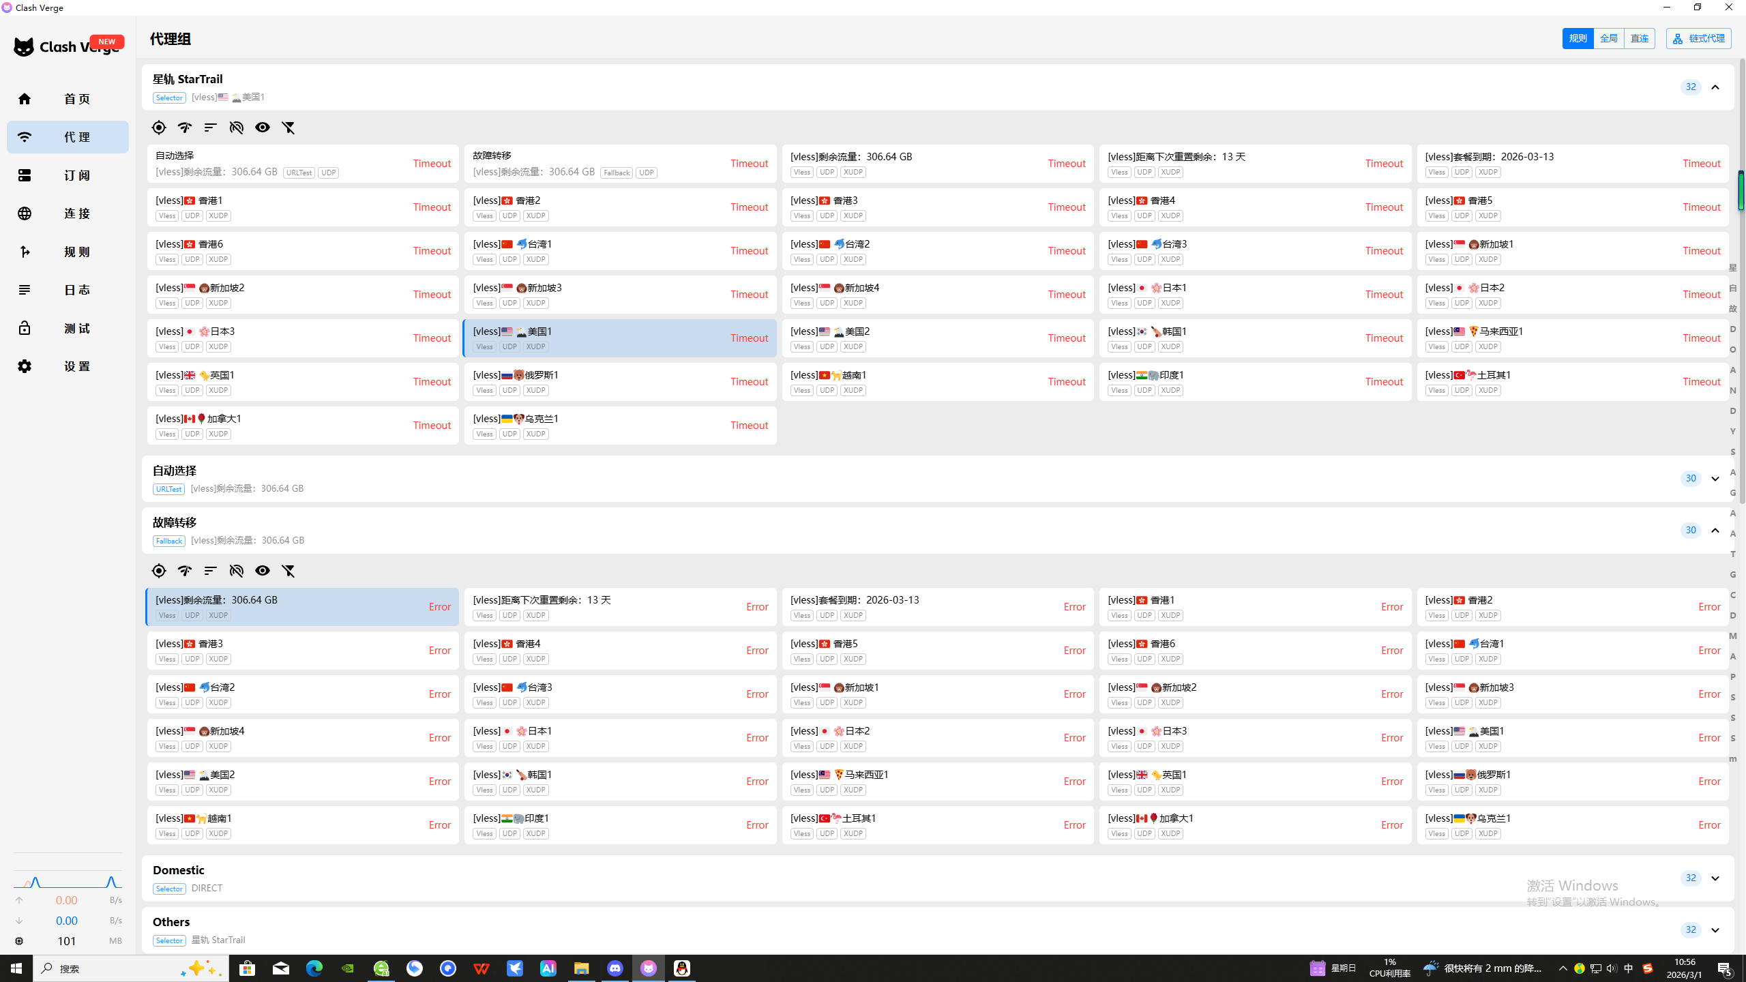Click sort icon in StarTrail group toolbar
Viewport: 1746px width, 982px height.
211,128
